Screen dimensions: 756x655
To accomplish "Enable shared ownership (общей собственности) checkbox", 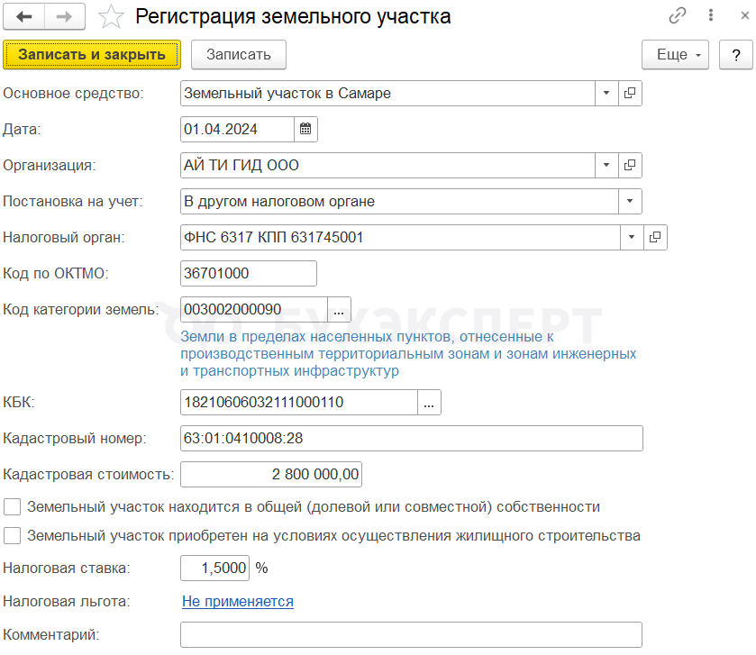I will tap(13, 507).
